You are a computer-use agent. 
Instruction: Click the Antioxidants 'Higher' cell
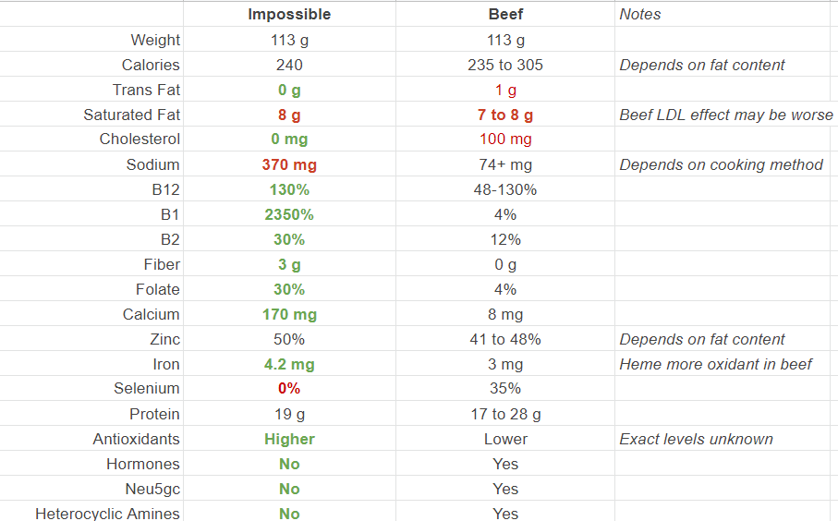tap(289, 439)
